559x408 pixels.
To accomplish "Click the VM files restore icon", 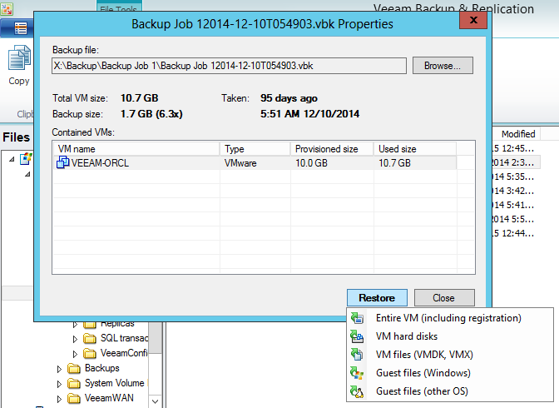I will click(x=357, y=355).
